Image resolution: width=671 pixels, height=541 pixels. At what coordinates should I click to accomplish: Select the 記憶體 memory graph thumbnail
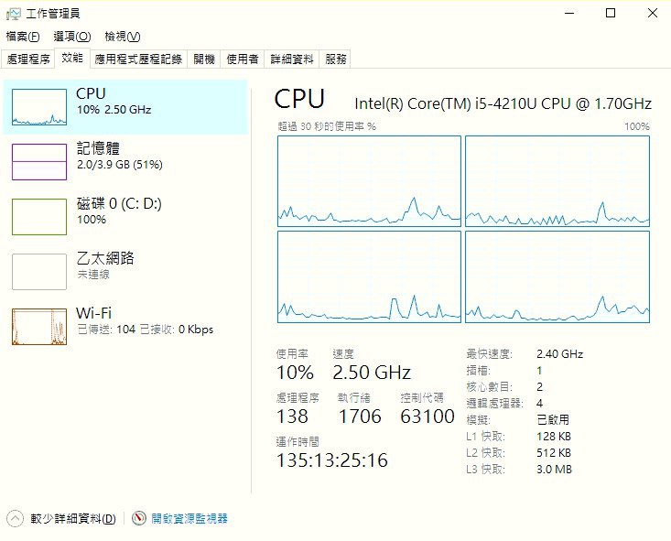38,162
